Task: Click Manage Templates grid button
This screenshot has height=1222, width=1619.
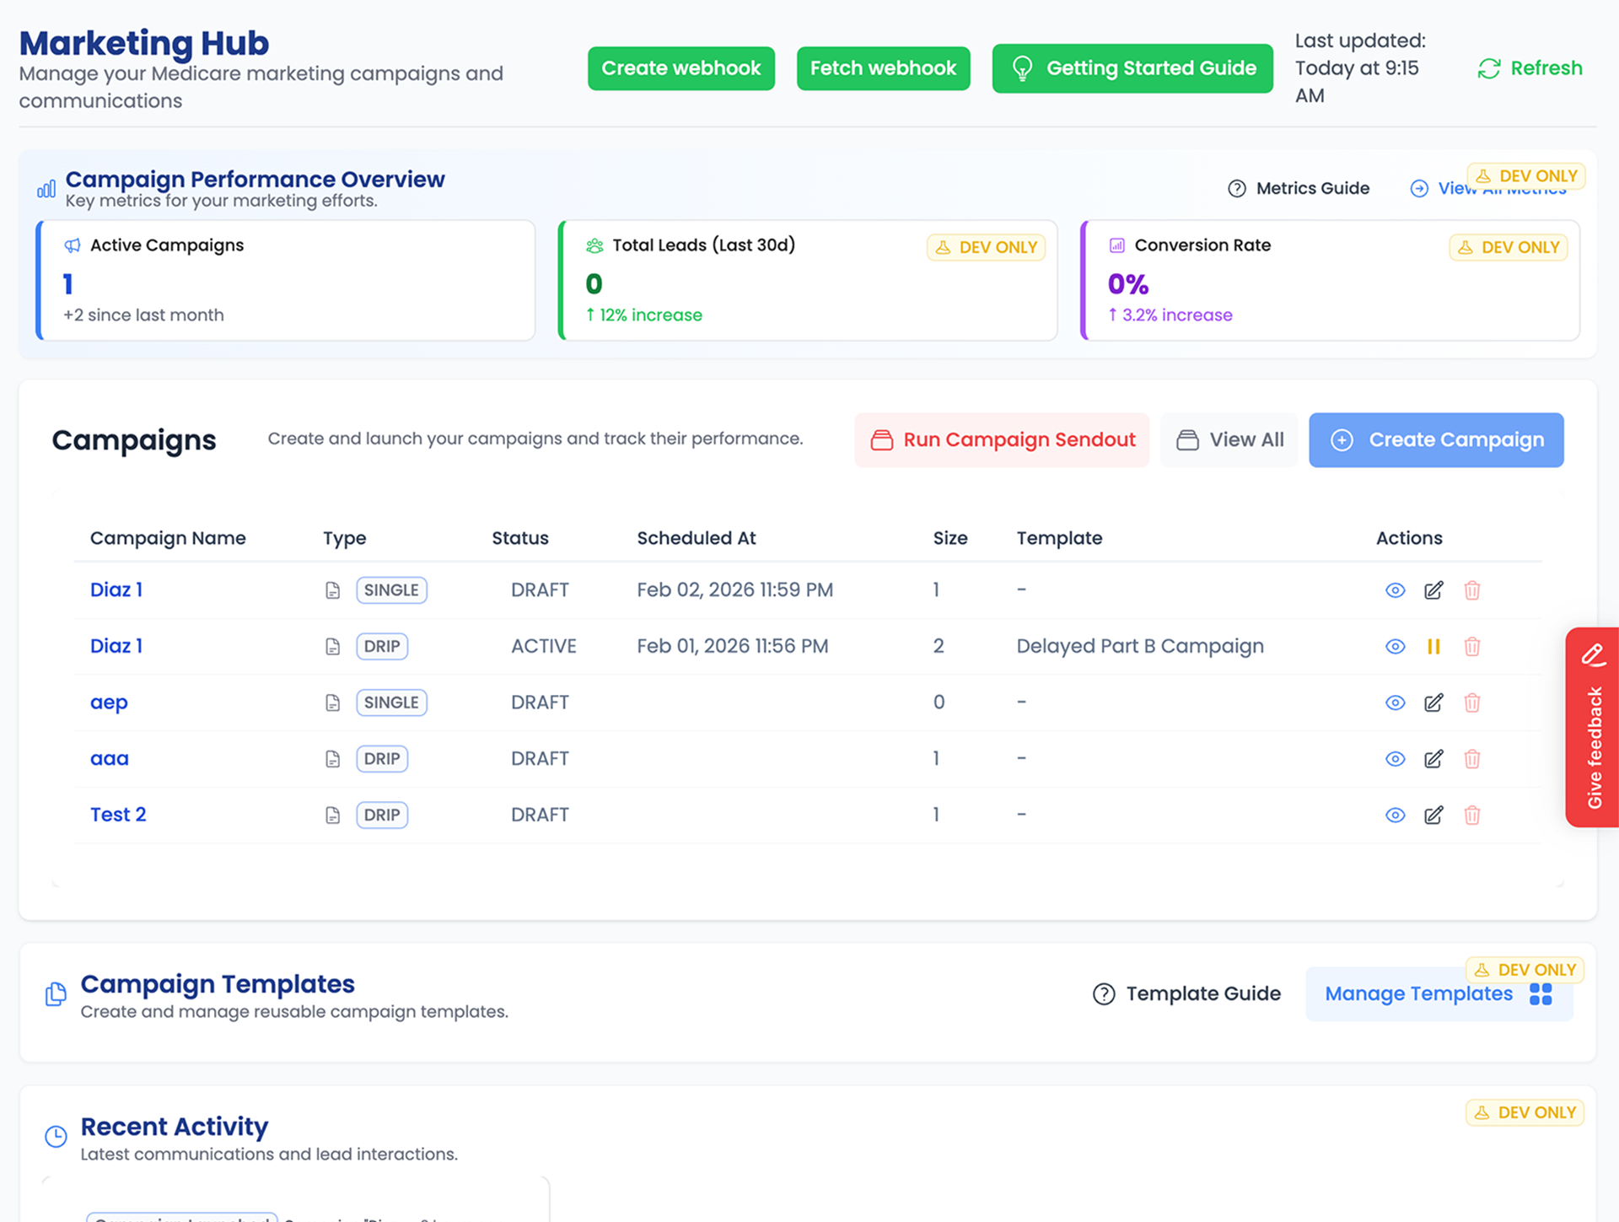Action: [1439, 994]
